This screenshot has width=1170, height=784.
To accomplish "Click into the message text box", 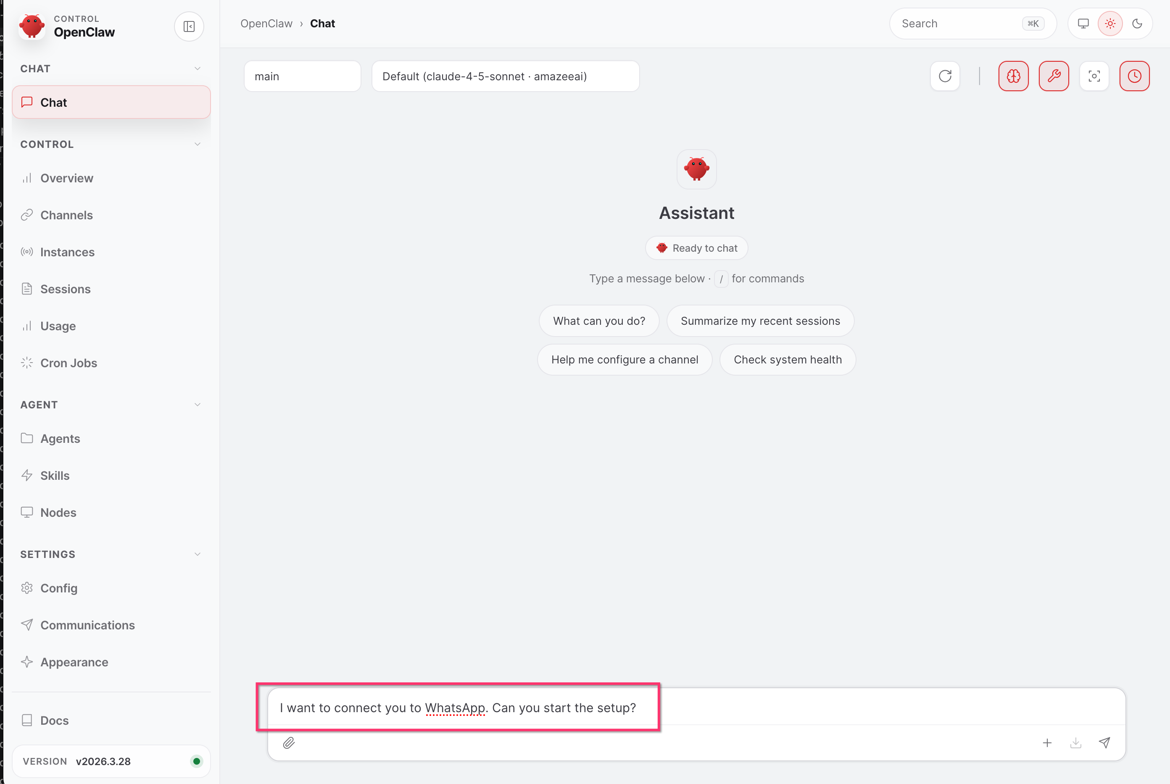I will 696,708.
